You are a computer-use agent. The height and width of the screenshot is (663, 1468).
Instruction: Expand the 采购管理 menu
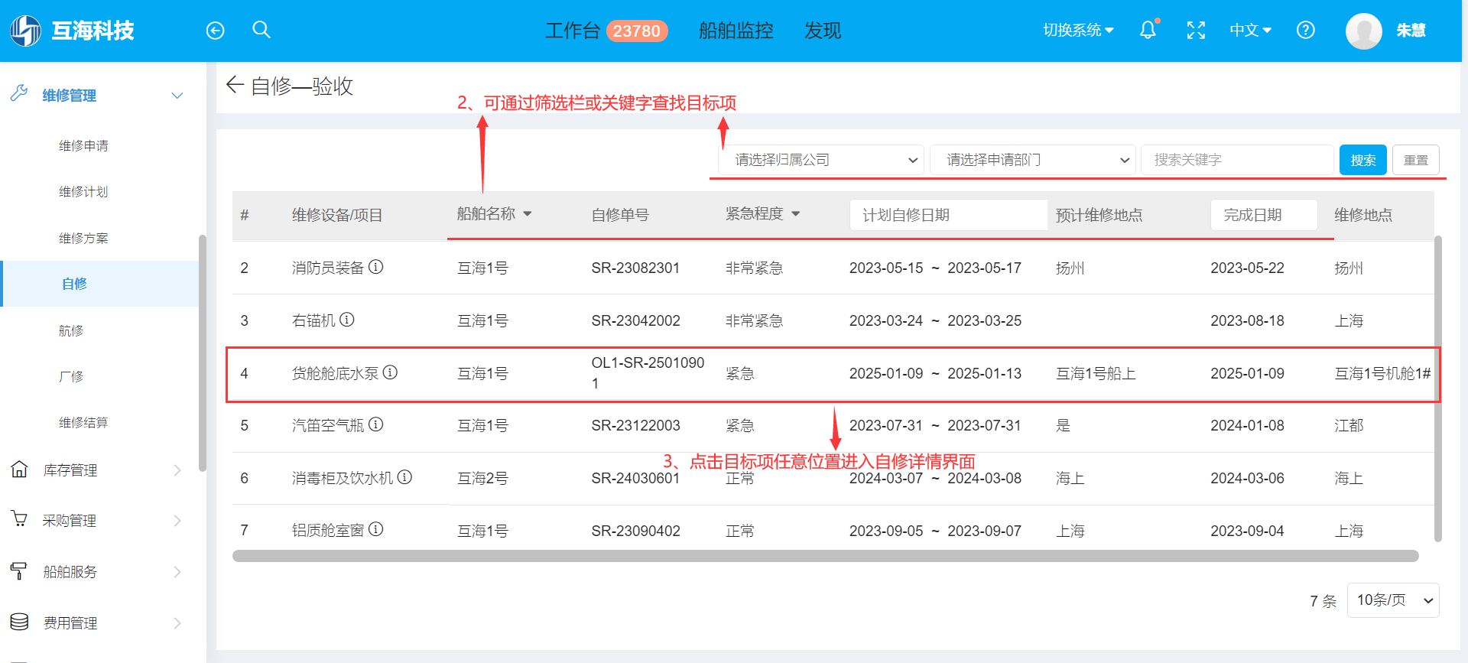pyautogui.click(x=177, y=521)
